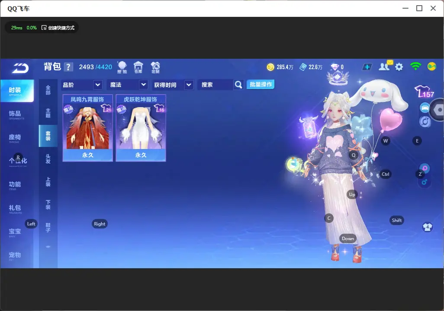Open the 捏脸 face customization icon
The height and width of the screenshot is (311, 444).
tap(122, 67)
